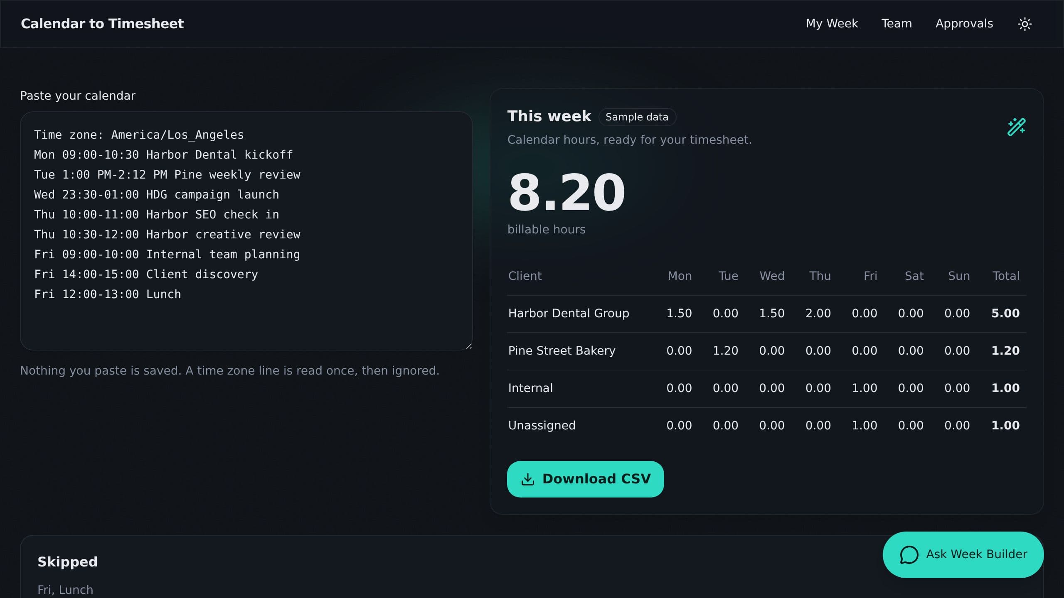Image resolution: width=1064 pixels, height=598 pixels.
Task: Click the 'Fri, Lunch' skipped entry
Action: tap(65, 590)
